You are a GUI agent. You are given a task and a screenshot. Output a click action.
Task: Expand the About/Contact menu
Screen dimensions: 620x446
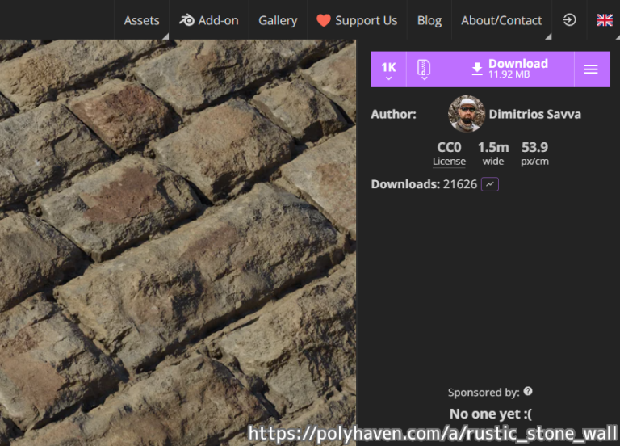pos(501,20)
